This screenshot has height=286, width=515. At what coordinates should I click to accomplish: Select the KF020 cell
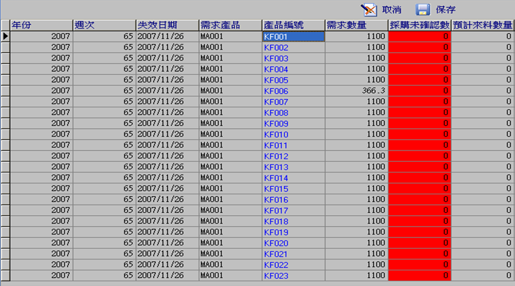coord(294,243)
